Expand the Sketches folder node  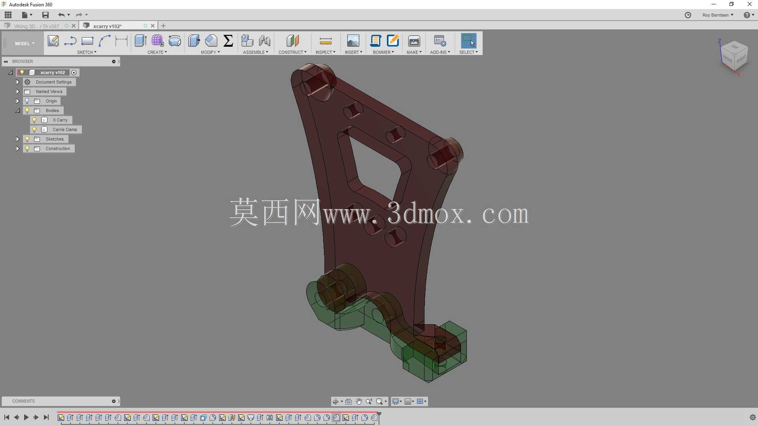pos(17,139)
